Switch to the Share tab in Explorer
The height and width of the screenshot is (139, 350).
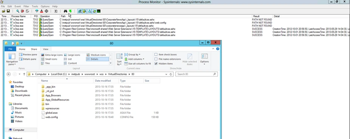pos(34,49)
